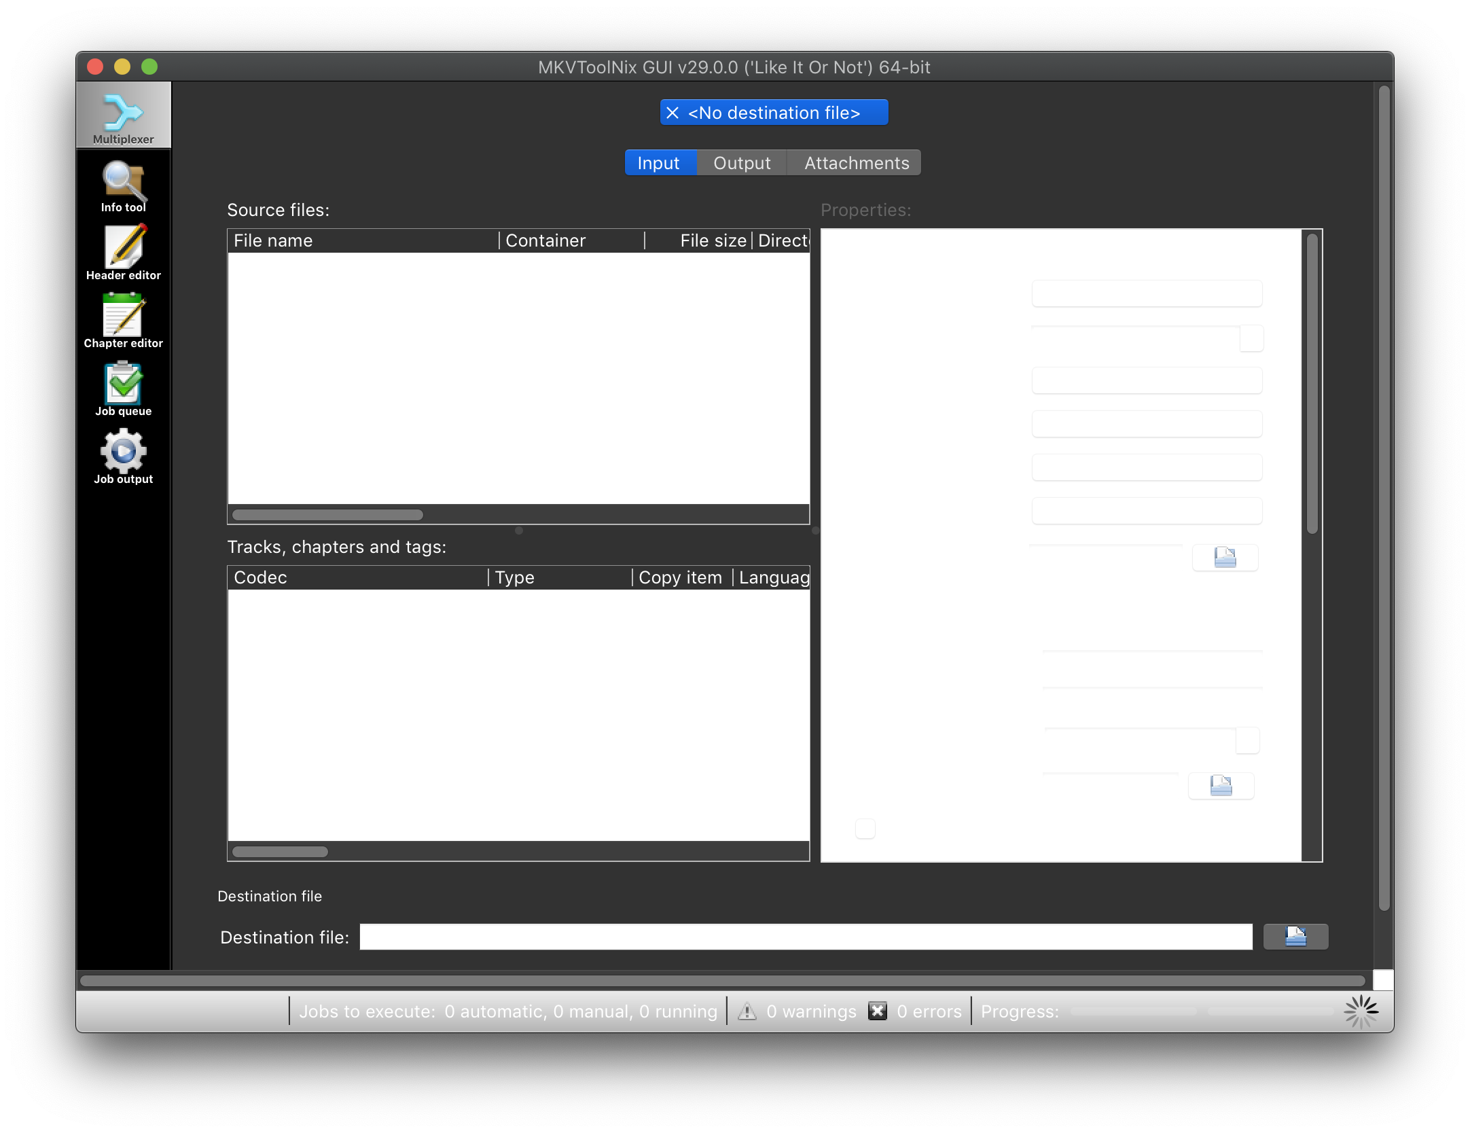Switch to the Attachments tab
1470x1133 pixels.
[856, 163]
